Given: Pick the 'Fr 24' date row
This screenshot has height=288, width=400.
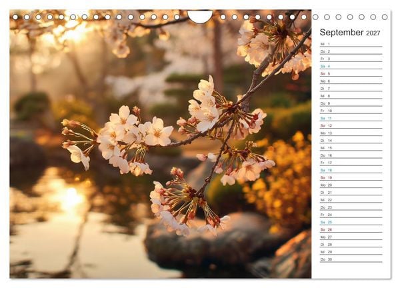Looking at the screenshot, I should (x=351, y=215).
